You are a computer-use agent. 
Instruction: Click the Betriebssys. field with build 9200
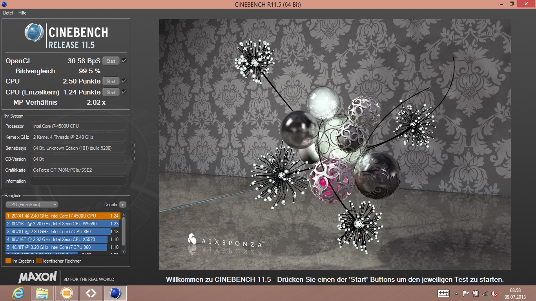coord(78,148)
